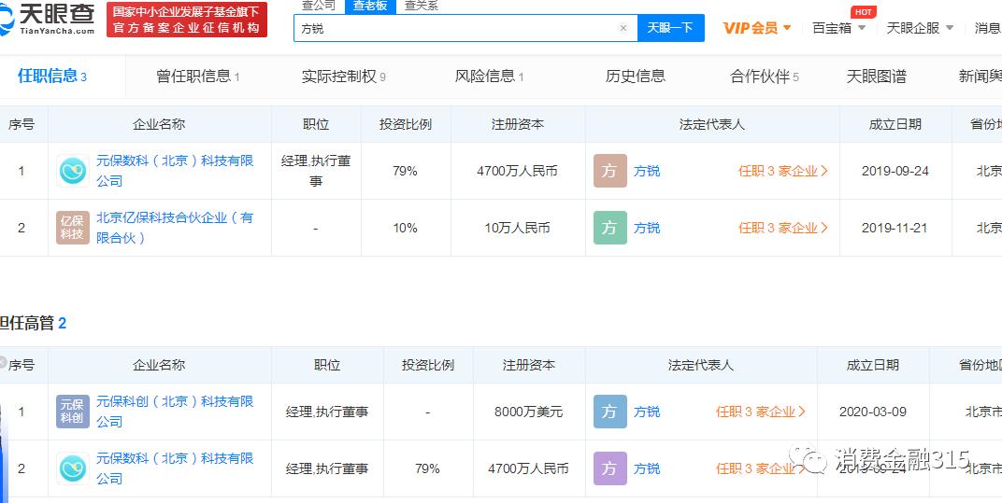Click the search input containing 方锐
Viewport: 1002px width, 503px height.
click(x=458, y=28)
